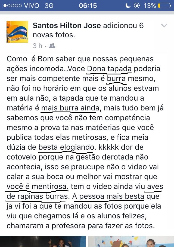Screen dimensions: 174x247
Task: Expand post options chevron menu
Action: 164,26
